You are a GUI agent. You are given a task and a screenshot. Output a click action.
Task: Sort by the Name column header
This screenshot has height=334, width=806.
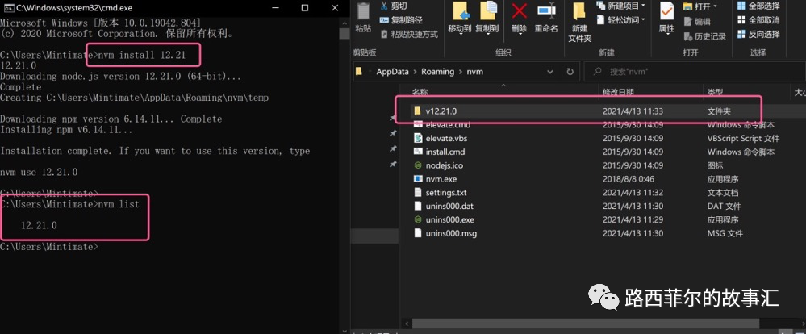point(420,92)
